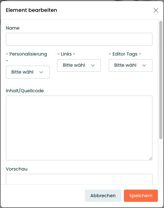Cancel with the Abbrechen button
The height and width of the screenshot is (208, 164).
click(103, 196)
